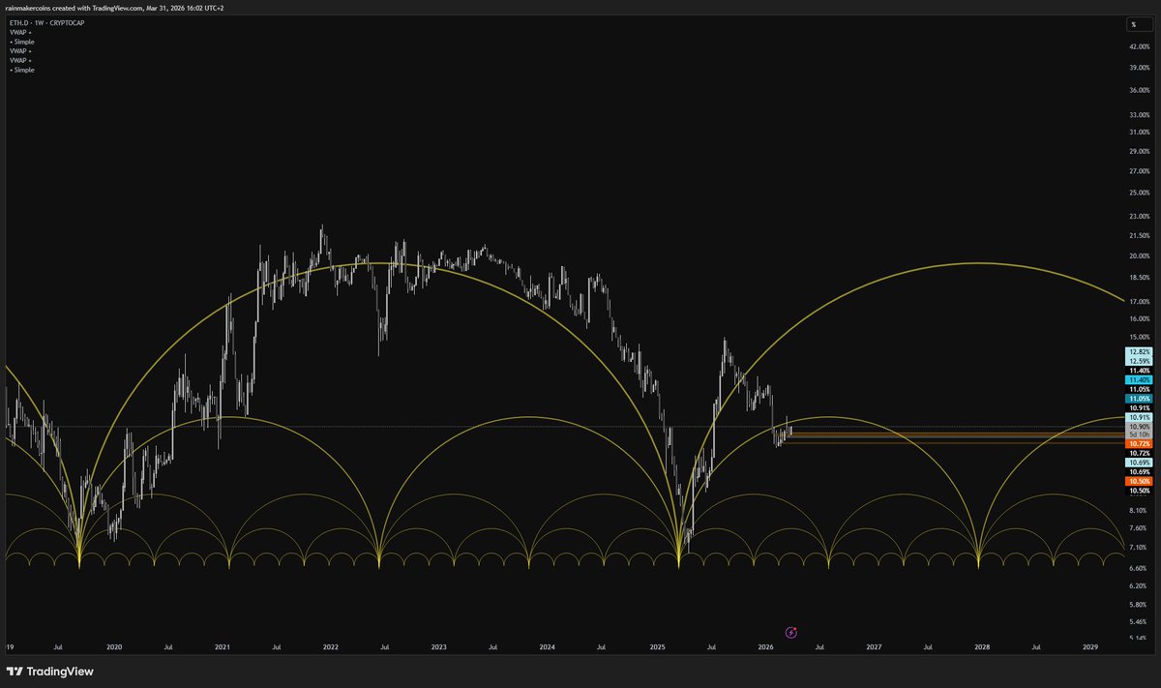Click the 39.00% scale value
The width and height of the screenshot is (1161, 688).
1139,68
